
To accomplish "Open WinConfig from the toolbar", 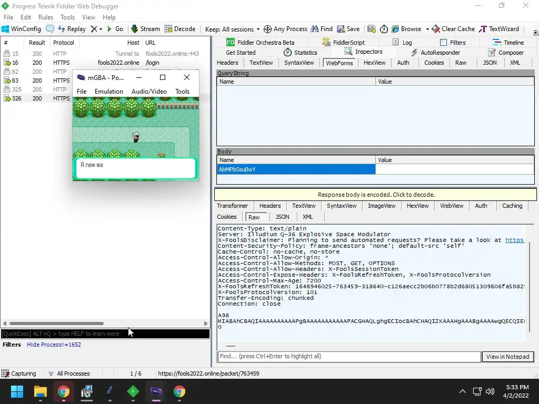I will coord(21,29).
